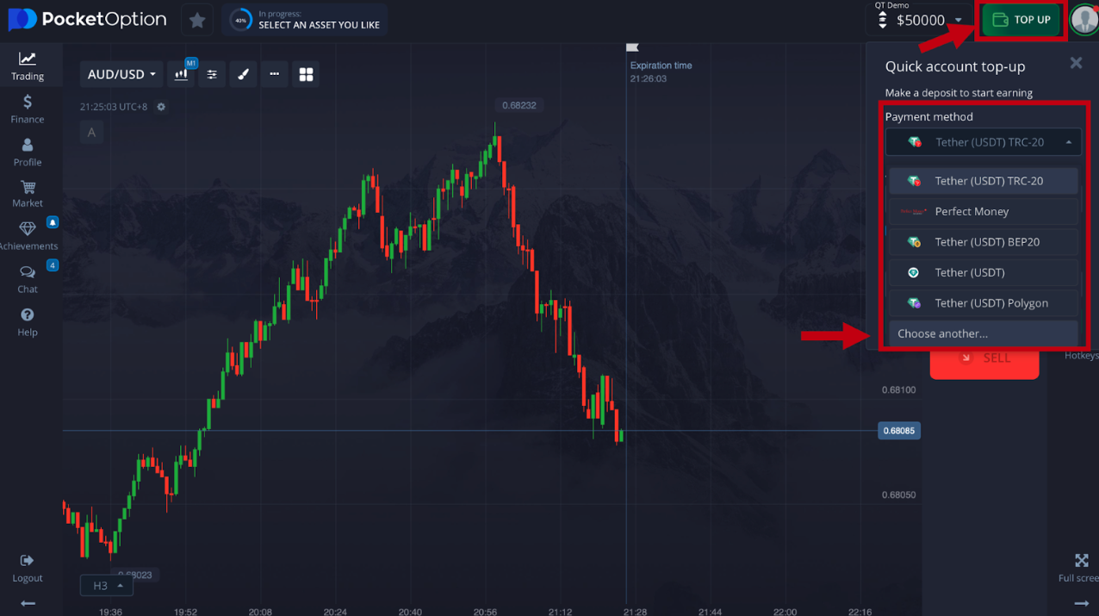Open Market section in sidebar

[28, 194]
